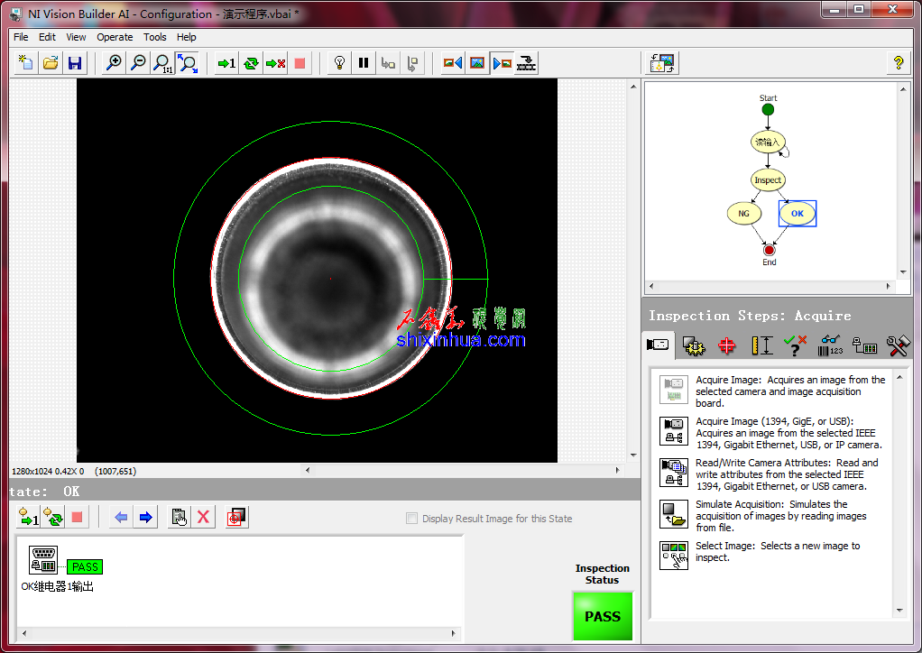Click the light bulb icon in toolbar
The width and height of the screenshot is (922, 653).
(x=339, y=63)
